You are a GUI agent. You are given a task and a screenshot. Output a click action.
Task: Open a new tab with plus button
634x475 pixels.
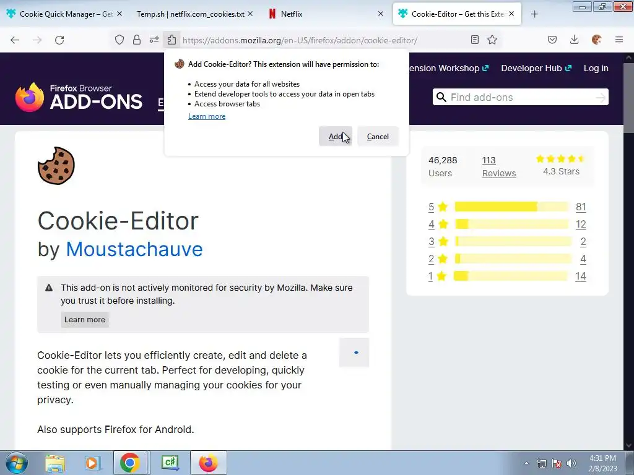(534, 14)
